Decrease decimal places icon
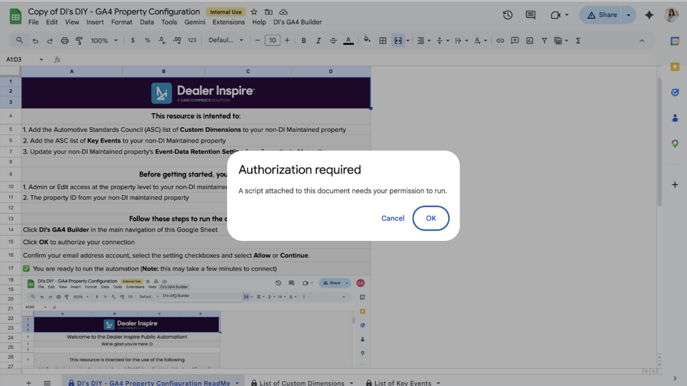 pos(162,40)
